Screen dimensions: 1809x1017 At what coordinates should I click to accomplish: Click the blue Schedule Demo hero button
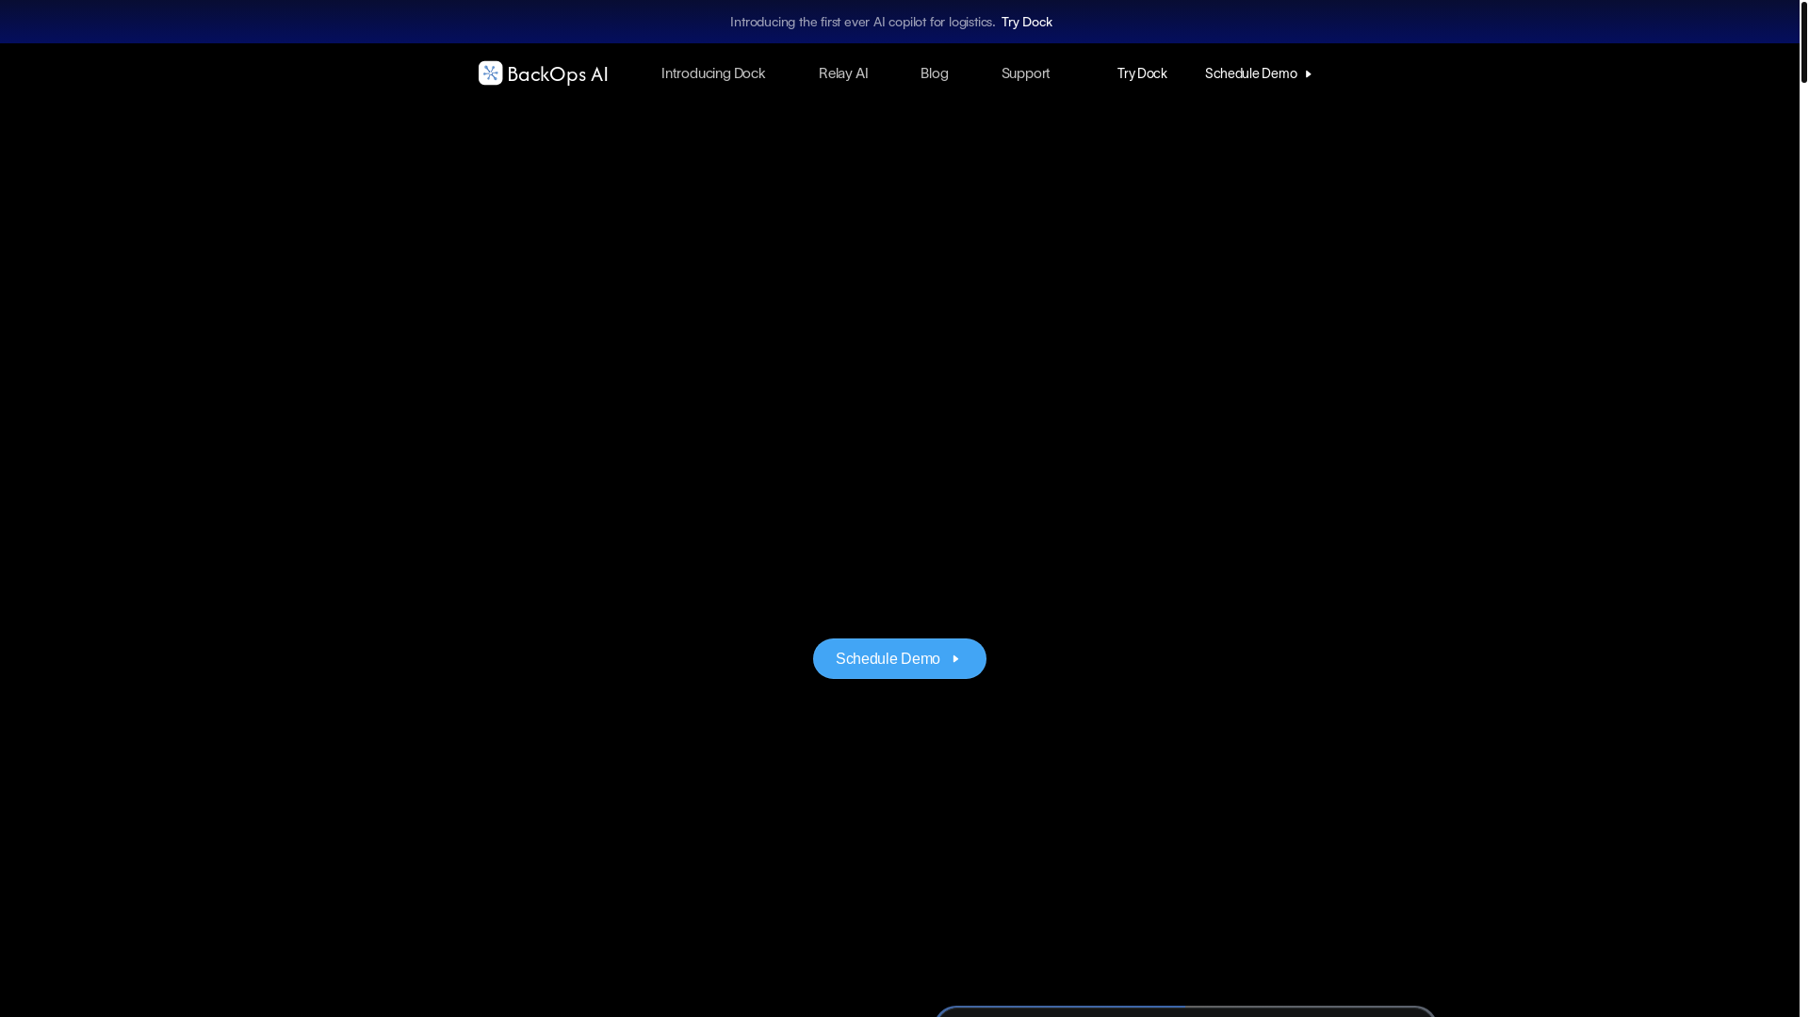(900, 658)
